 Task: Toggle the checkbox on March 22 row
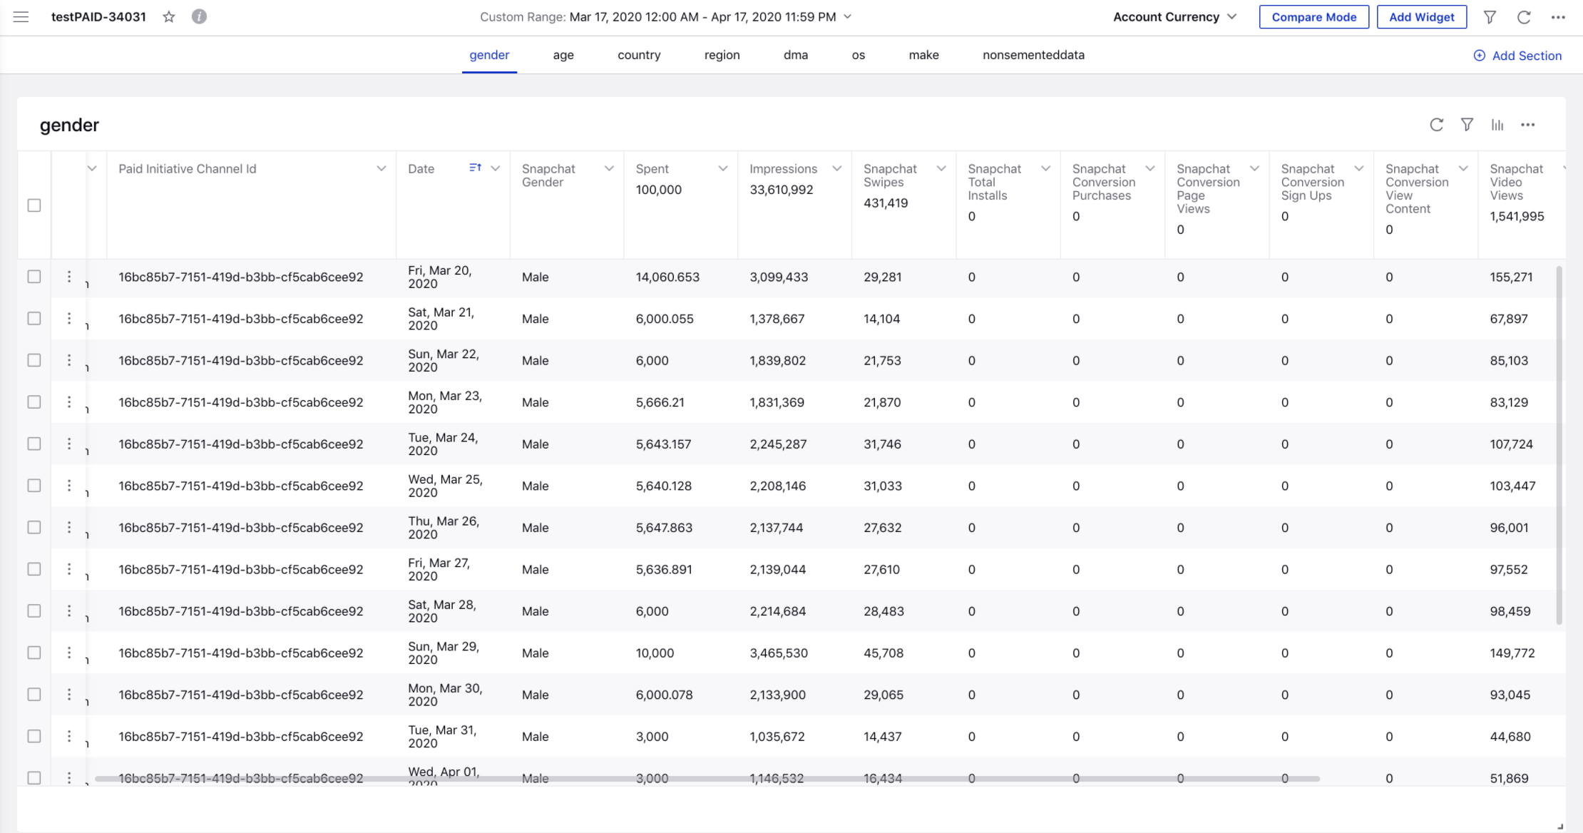tap(34, 360)
